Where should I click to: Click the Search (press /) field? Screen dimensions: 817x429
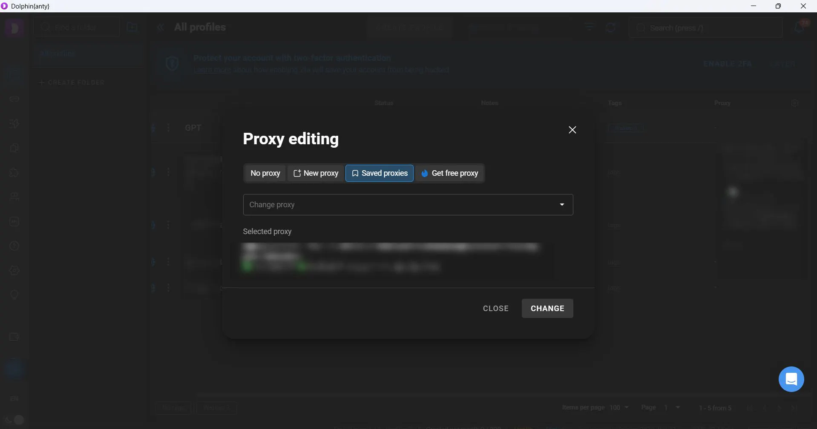(705, 28)
